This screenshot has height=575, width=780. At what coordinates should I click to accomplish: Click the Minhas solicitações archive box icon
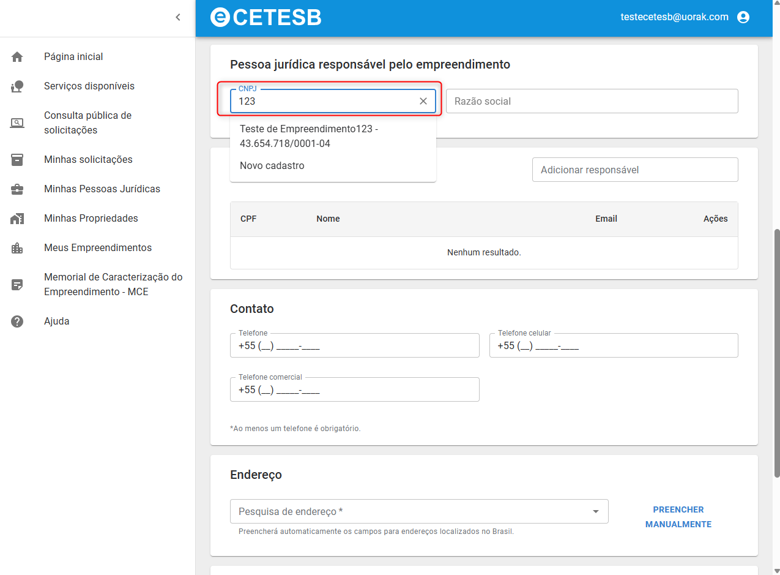click(x=17, y=160)
